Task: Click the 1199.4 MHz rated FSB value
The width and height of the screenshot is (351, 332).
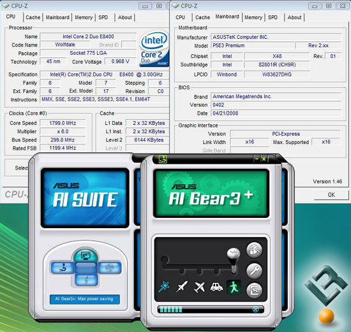Action: point(63,148)
